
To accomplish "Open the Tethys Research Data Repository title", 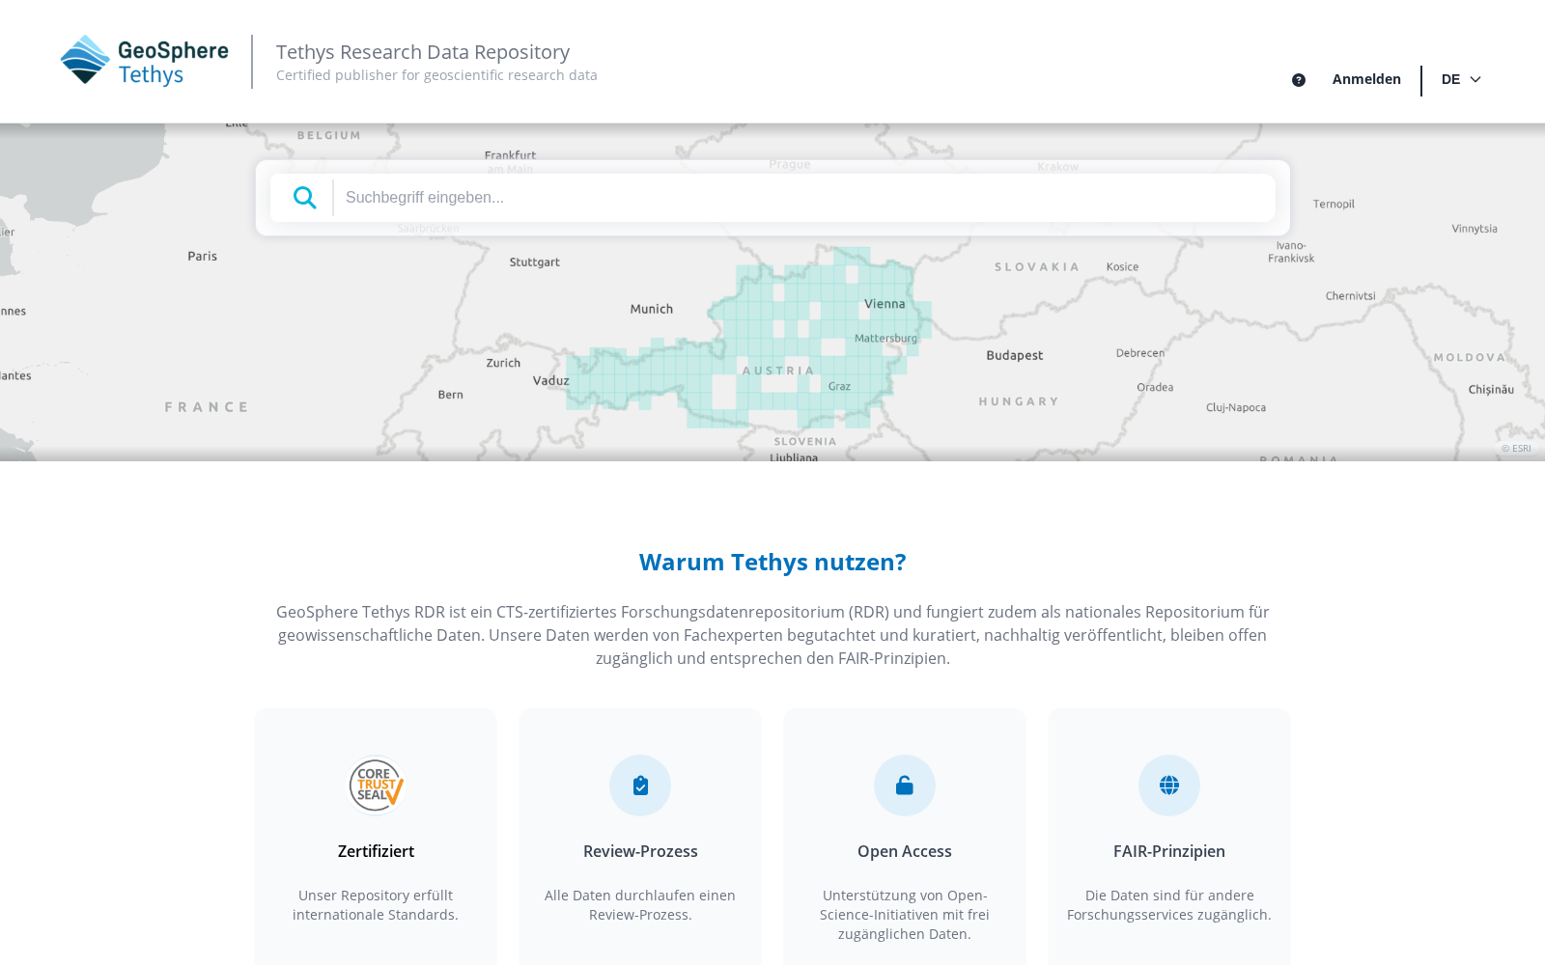I will click(423, 52).
